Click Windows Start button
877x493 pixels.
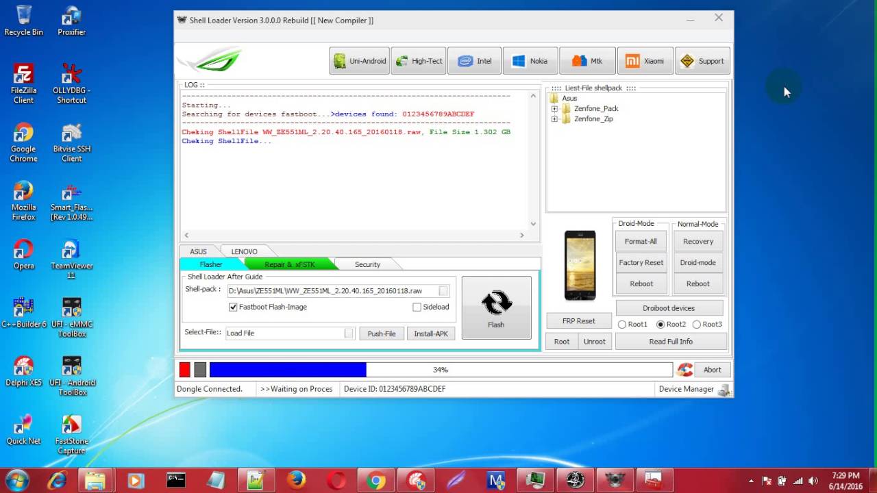pos(16,480)
